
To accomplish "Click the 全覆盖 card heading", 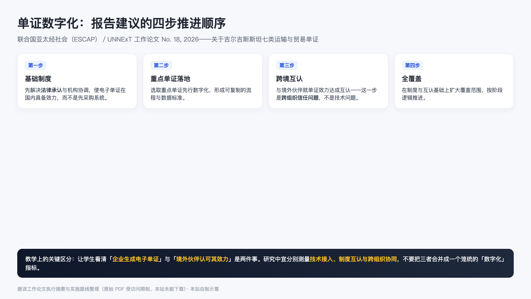I will tap(412, 79).
